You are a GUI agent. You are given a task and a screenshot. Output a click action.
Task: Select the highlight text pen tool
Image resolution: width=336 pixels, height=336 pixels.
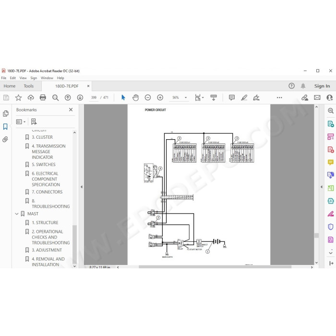click(x=244, y=98)
